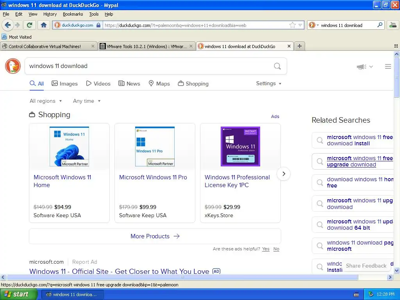Open Windows 11 Professional License Key 1PC link
Viewport: 400px width, 300px height.
(237, 181)
